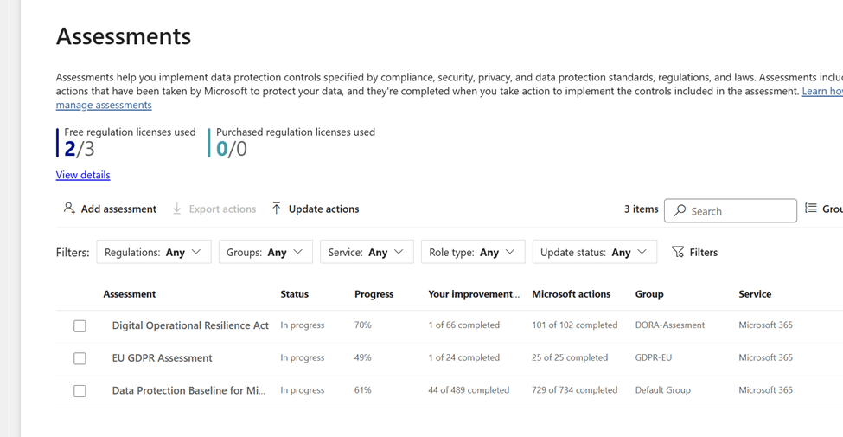Click inside the Search input field
The height and width of the screenshot is (437, 843).
tap(739, 210)
